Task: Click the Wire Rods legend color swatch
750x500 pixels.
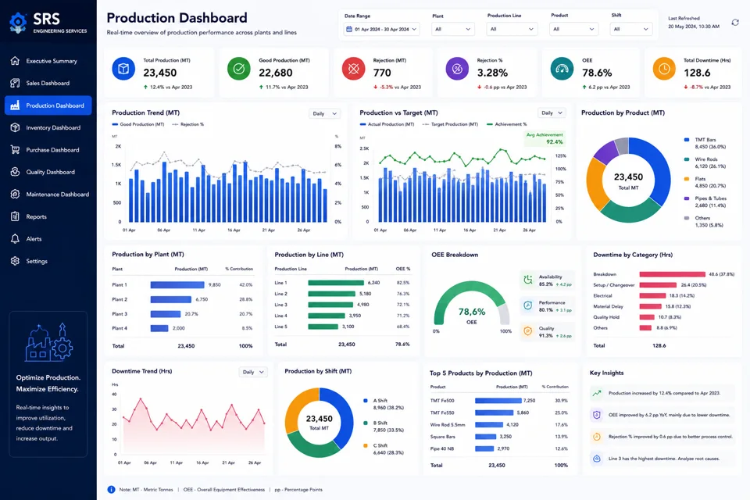Action: click(687, 159)
